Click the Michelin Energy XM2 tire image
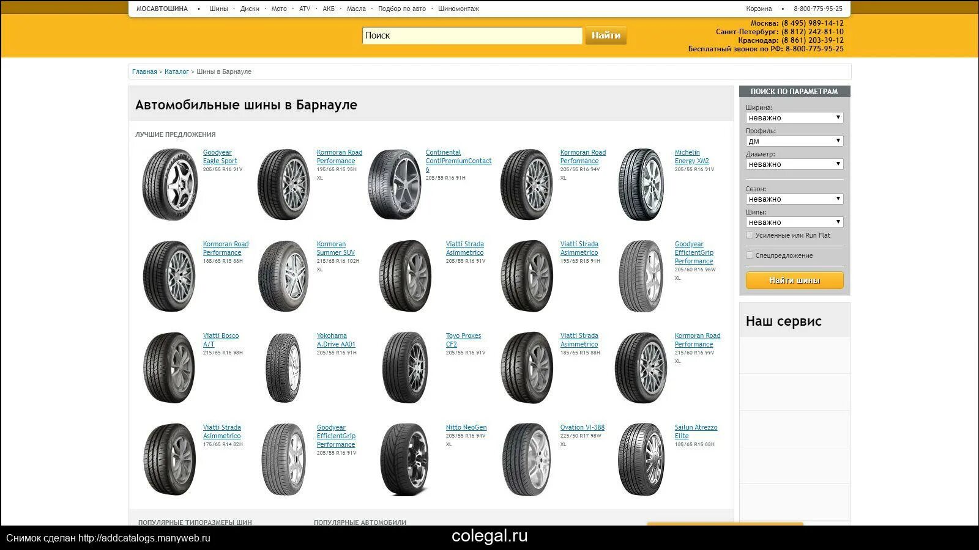This screenshot has width=979, height=550. pos(641,184)
